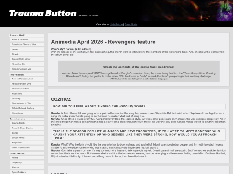Image resolution: width=233 pixels, height=174 pixels.
Task: Click 'What's Up? Pararai [64th edition]' text
Action: (x=71, y=49)
